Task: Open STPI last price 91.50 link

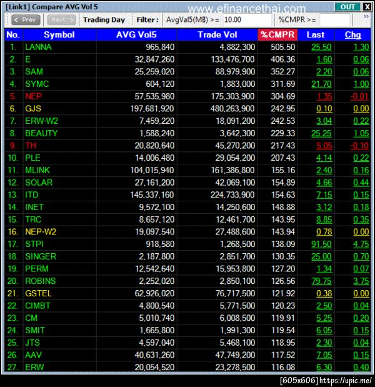Action: tap(321, 244)
